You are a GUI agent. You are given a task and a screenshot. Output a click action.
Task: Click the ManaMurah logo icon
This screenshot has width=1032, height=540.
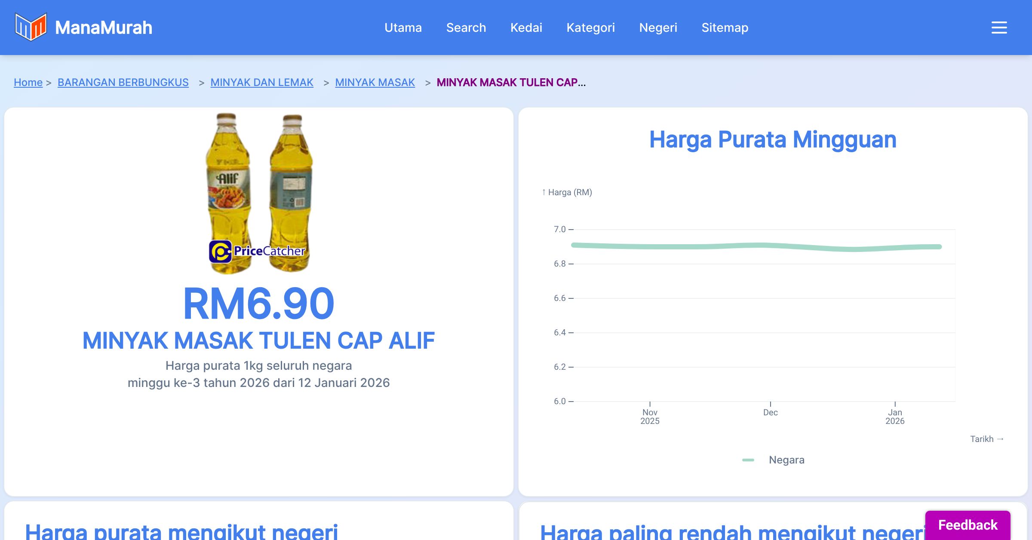click(x=31, y=28)
